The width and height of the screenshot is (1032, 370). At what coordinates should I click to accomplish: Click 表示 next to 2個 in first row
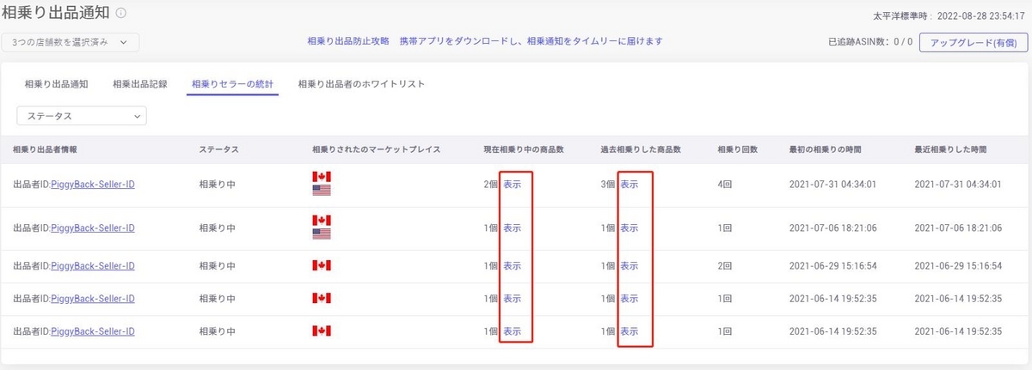[x=512, y=184]
